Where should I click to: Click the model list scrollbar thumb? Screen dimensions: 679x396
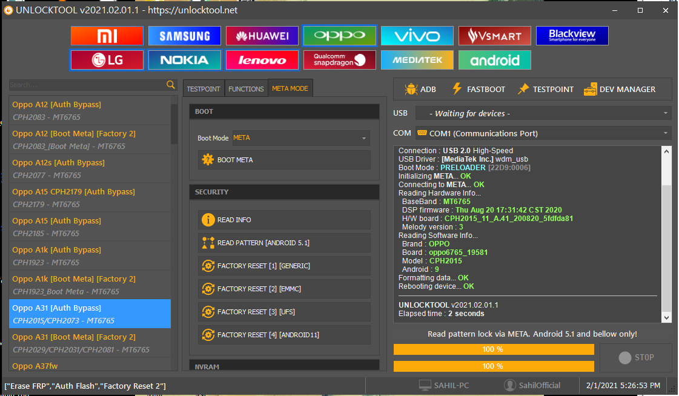click(x=174, y=124)
